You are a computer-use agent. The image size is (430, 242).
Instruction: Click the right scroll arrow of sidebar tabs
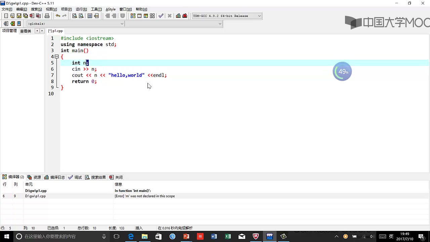42,31
